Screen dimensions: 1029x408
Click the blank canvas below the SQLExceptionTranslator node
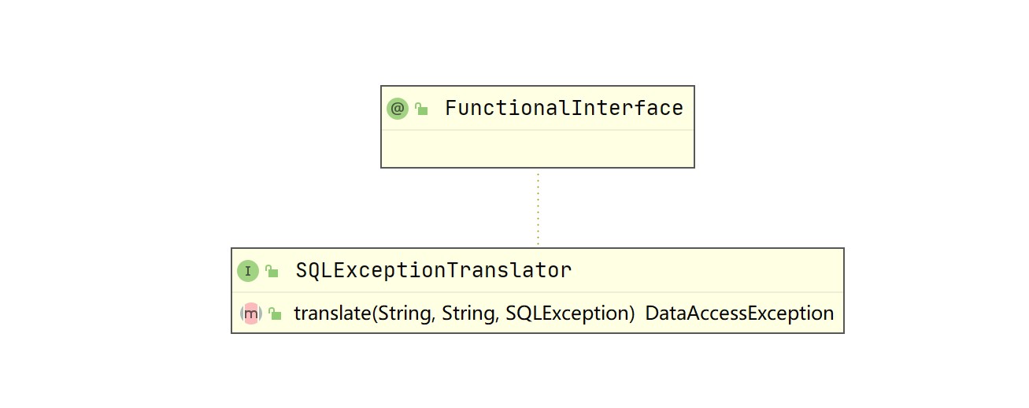(x=537, y=370)
